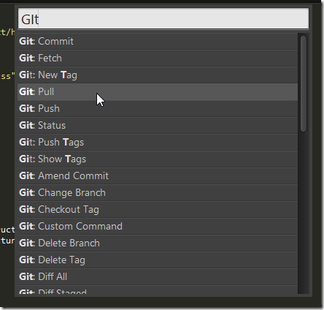This screenshot has height=310, width=324.
Task: Select Git: Delete Branch command
Action: click(x=158, y=243)
